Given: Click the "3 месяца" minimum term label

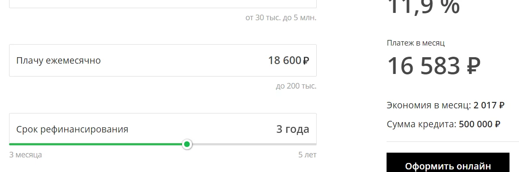Looking at the screenshot, I should click(25, 155).
